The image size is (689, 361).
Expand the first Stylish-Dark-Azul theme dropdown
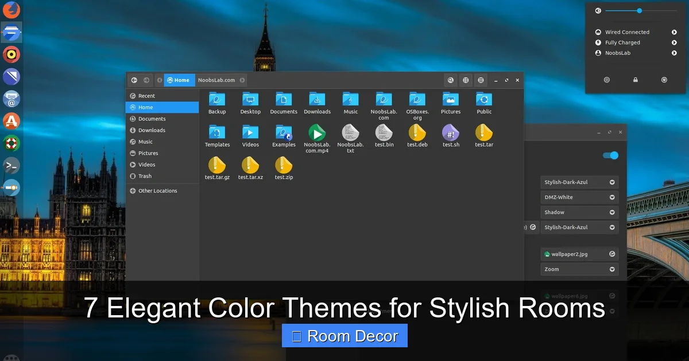579,182
